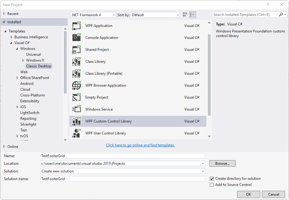289x200 pixels.
Task: Open the .NET Framework 4 dropdown
Action: (x=113, y=14)
